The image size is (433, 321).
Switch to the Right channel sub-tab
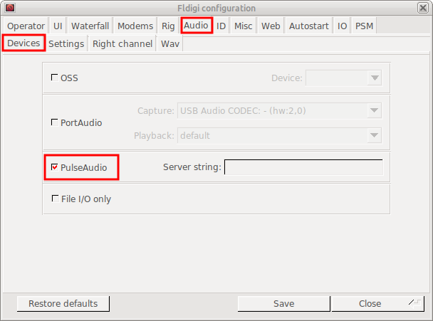[122, 43]
